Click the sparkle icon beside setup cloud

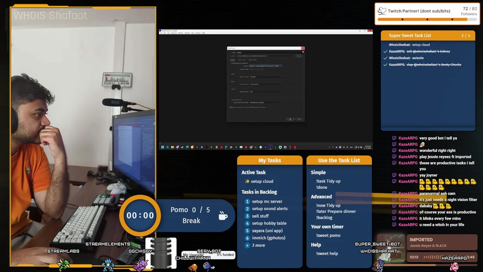click(x=247, y=181)
